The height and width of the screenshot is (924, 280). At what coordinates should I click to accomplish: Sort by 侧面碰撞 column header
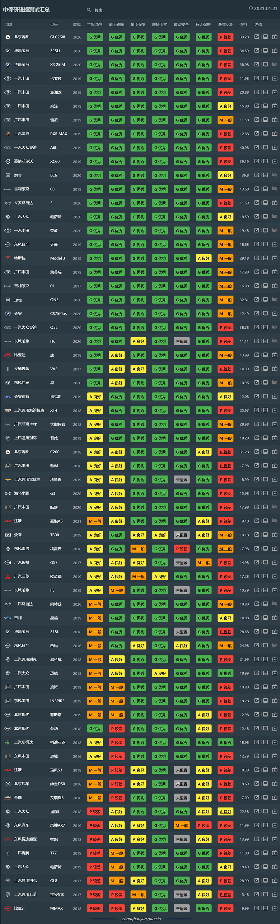(x=116, y=24)
